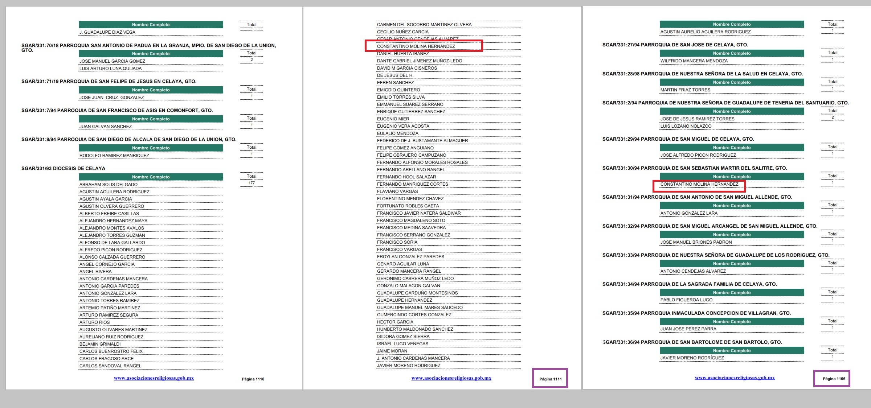Viewport: 871px width, 408px height.
Task: Select WILFRIDO MANCERA MENDOZA name
Action: [x=694, y=61]
